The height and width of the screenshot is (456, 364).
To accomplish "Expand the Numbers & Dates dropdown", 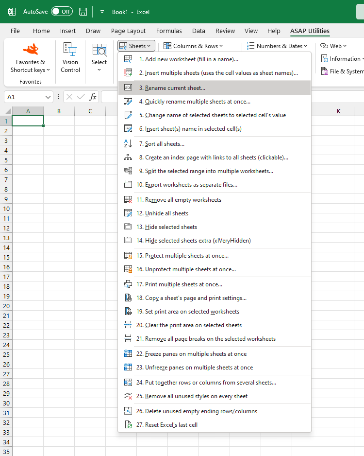I will pos(277,46).
